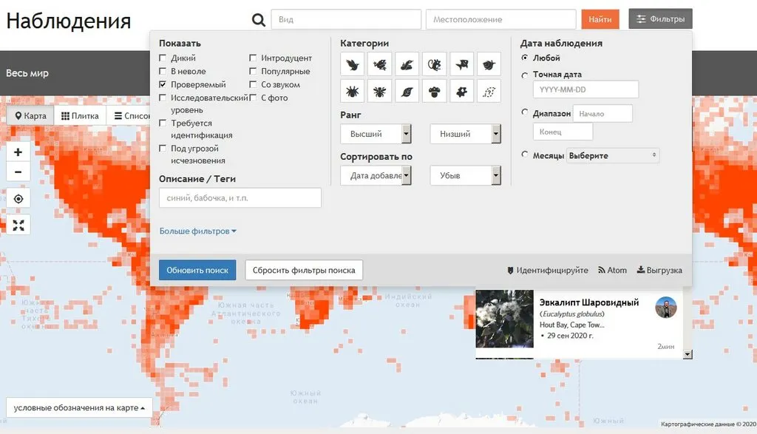Uncheck the Проверяемый checkbox
The width and height of the screenshot is (757, 434).
[163, 85]
